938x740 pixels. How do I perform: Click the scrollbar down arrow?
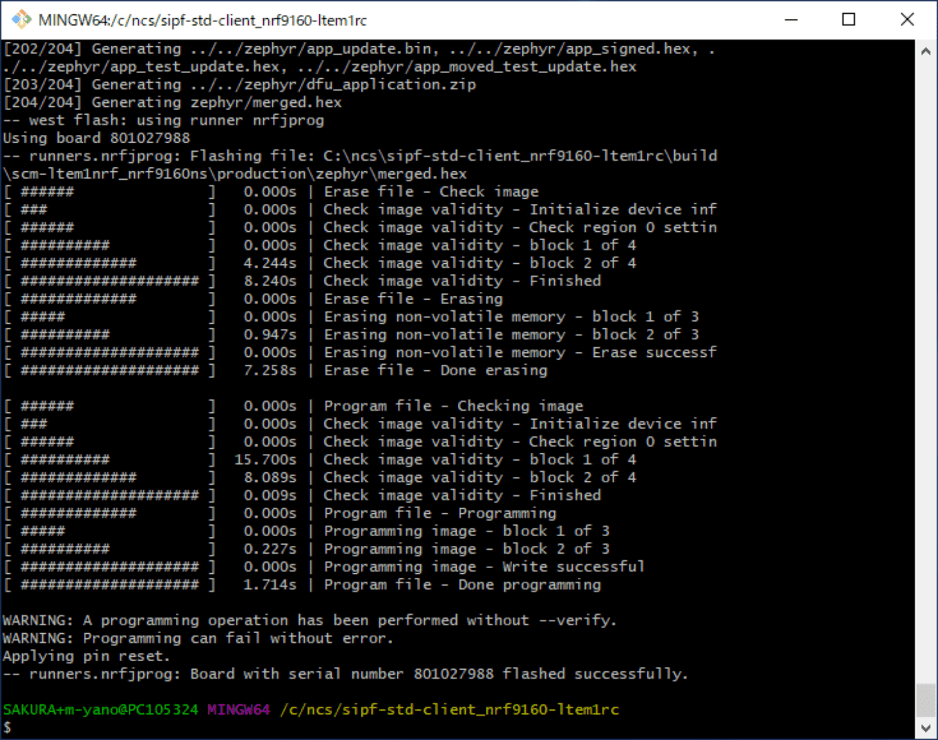926,728
